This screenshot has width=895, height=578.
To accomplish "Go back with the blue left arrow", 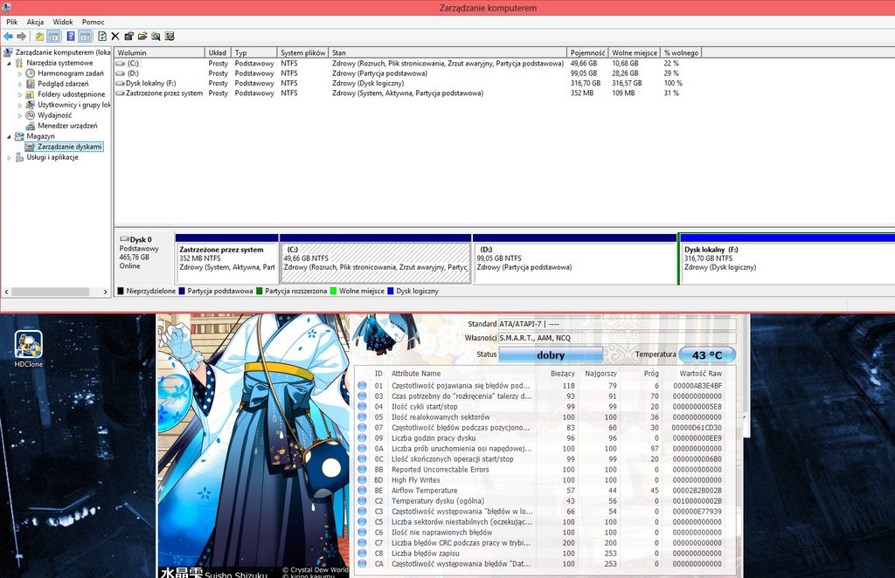I will [x=8, y=37].
